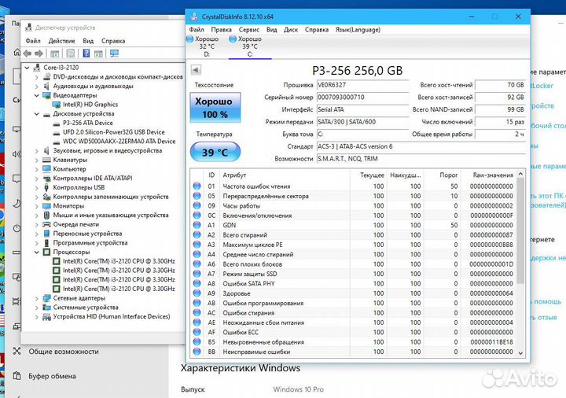The image size is (566, 398).
Task: Click the status circle for attribute 01
Action: click(197, 186)
